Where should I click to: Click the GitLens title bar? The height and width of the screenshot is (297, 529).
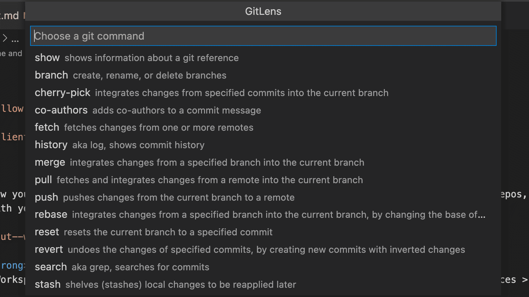click(x=263, y=12)
